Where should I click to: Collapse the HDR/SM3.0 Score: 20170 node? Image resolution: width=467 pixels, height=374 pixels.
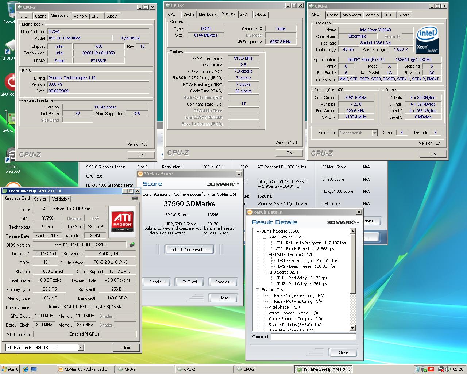265,255
